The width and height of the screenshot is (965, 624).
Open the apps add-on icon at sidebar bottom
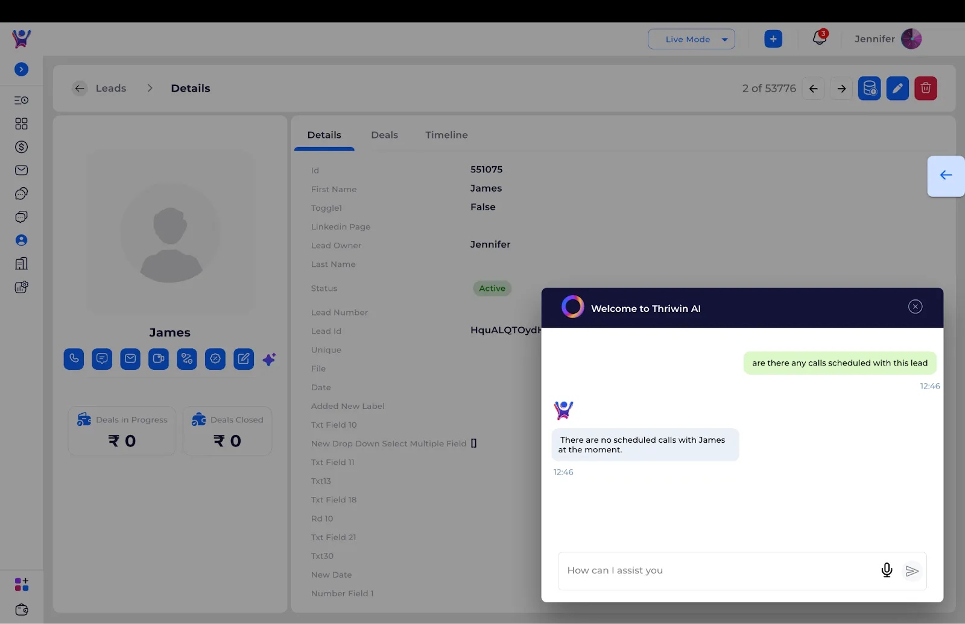pos(21,584)
